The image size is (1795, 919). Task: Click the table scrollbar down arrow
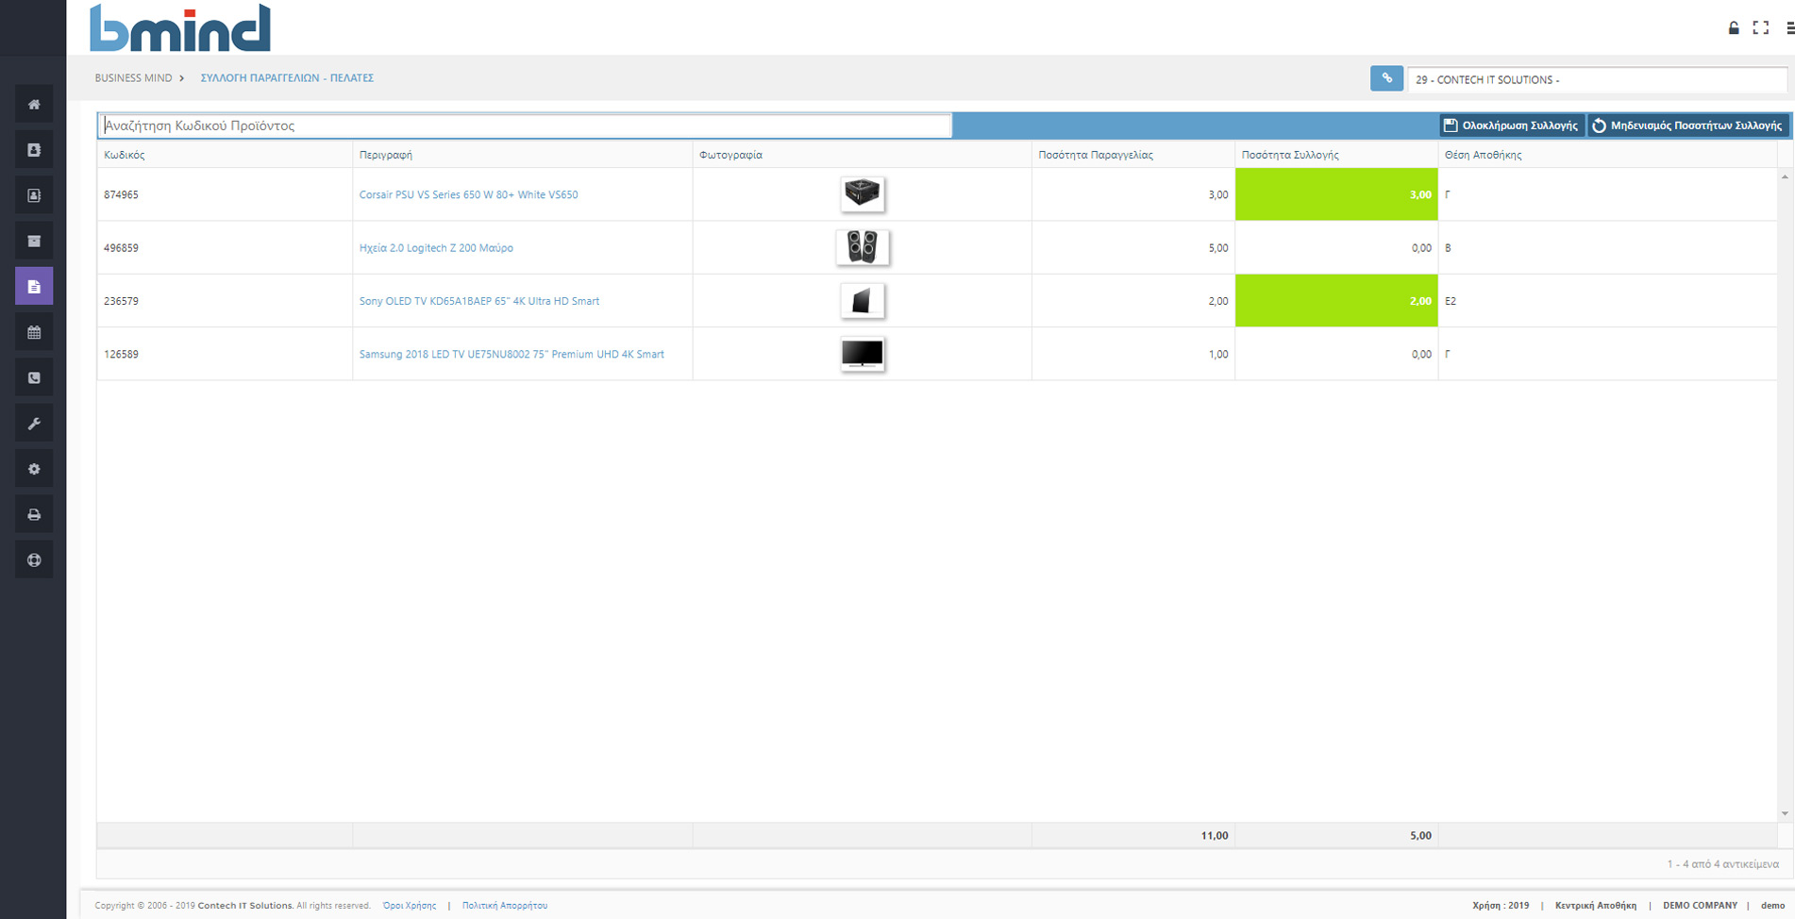[1785, 813]
